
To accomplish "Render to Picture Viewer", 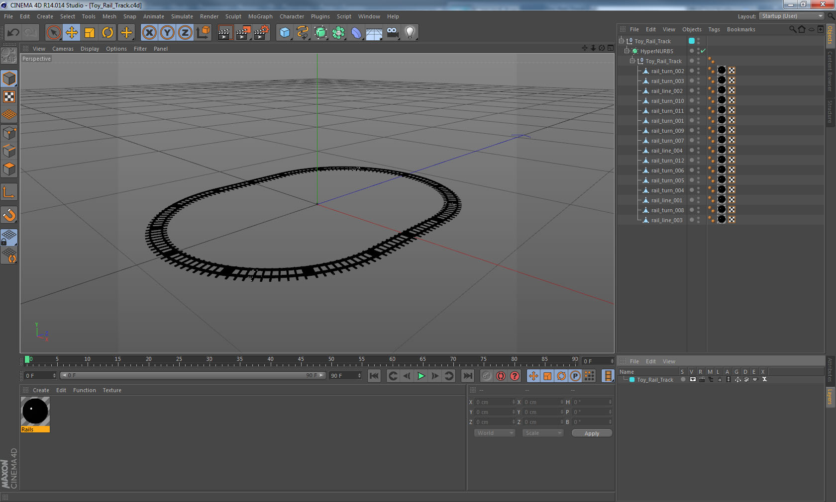I will [x=243, y=33].
